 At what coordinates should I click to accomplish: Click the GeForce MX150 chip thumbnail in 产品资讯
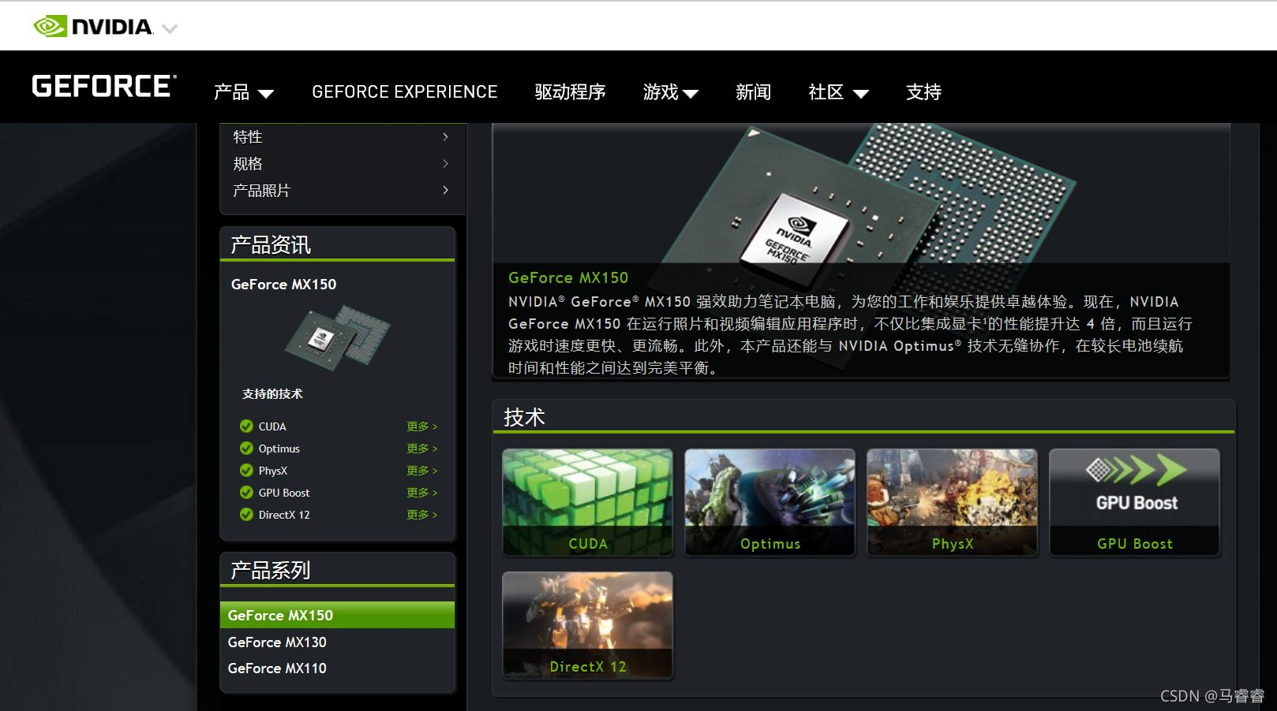(x=337, y=337)
